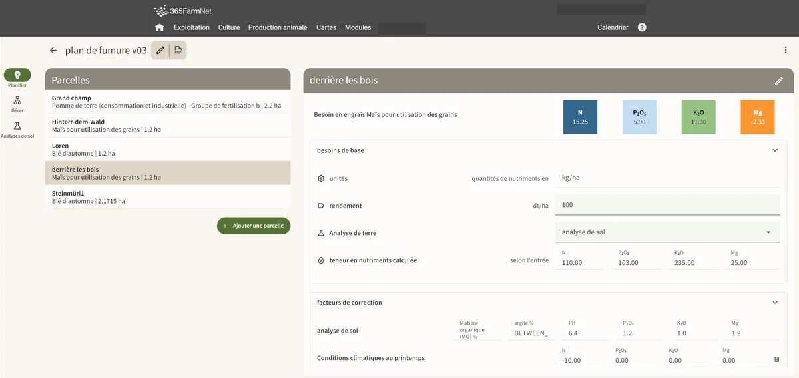The image size is (799, 378).
Task: Click the pencil icon to rename the plan
Action: coord(160,51)
